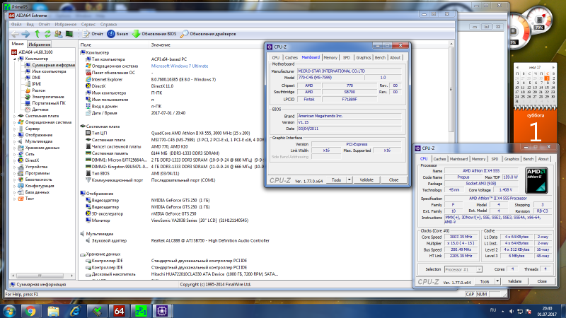
Task: Click Validate in the Mainboard CPU-Z window
Action: point(367,180)
